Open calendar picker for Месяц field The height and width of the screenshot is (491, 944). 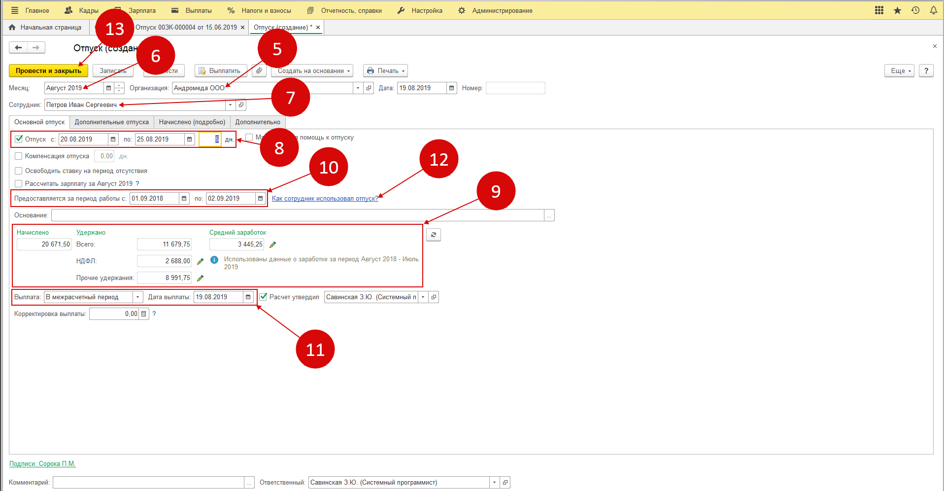click(x=108, y=88)
